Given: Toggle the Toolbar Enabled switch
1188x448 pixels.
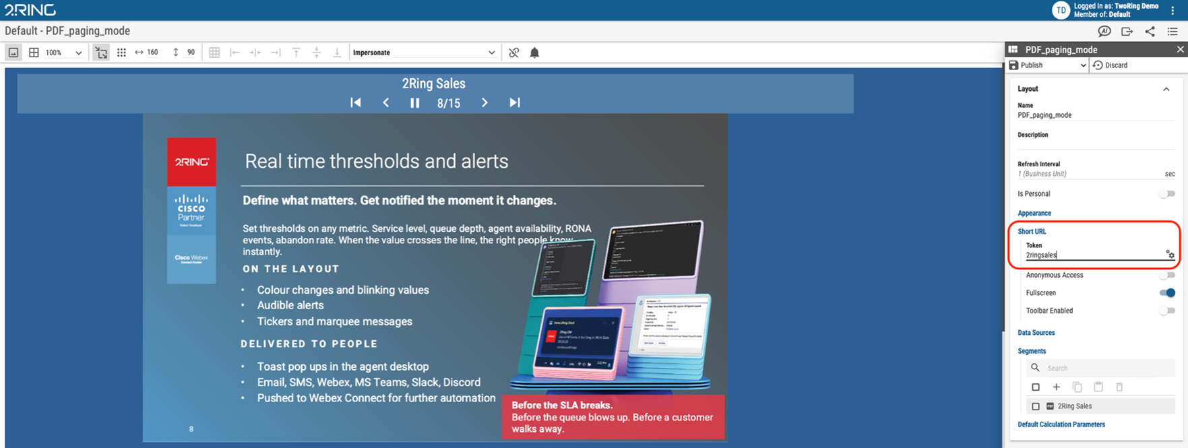Looking at the screenshot, I should (1167, 311).
